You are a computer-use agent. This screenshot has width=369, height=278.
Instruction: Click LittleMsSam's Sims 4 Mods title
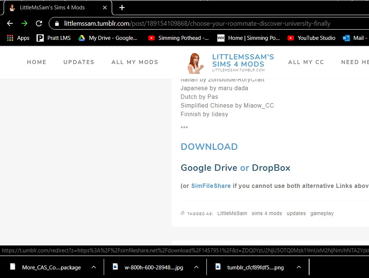(243, 60)
